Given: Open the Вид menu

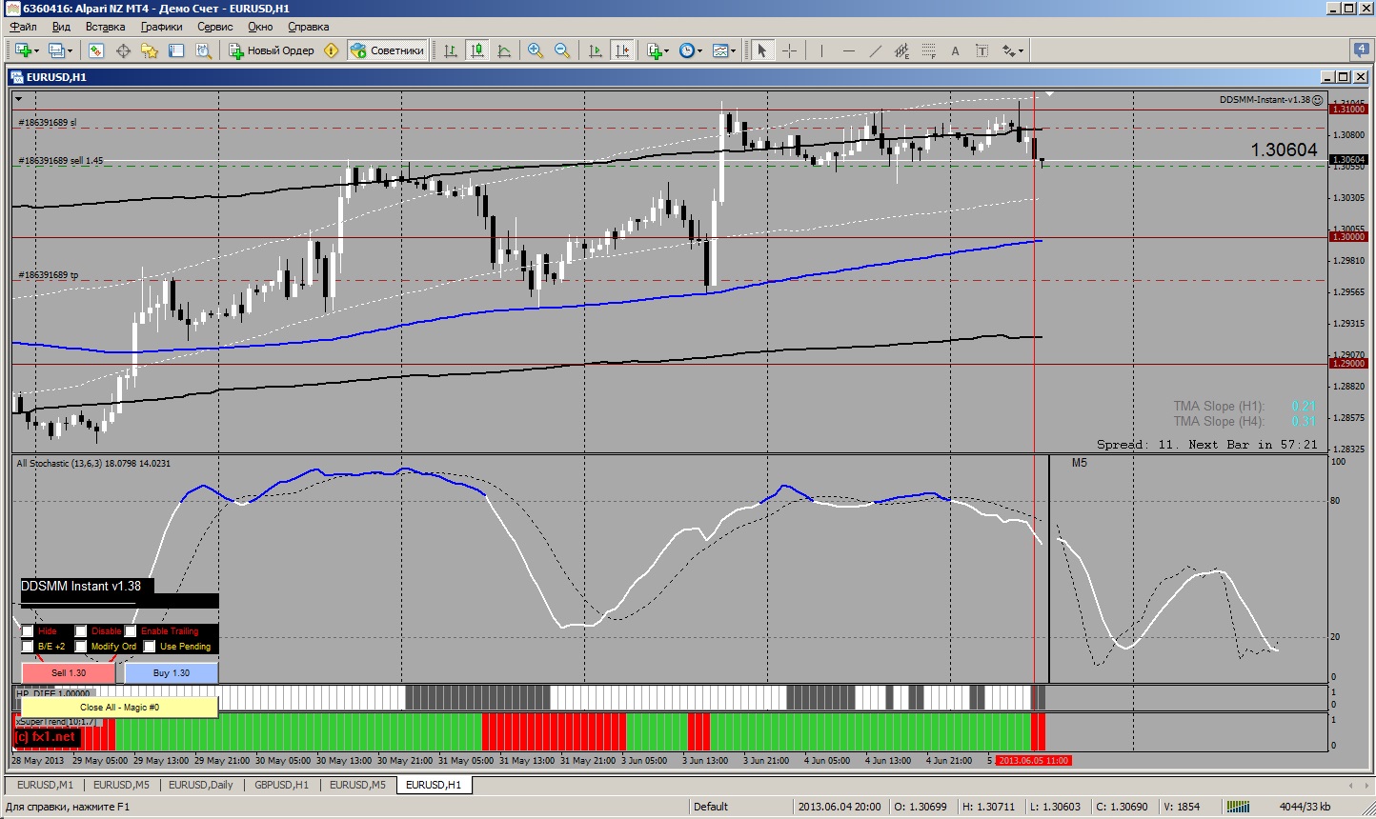Looking at the screenshot, I should click(x=61, y=27).
